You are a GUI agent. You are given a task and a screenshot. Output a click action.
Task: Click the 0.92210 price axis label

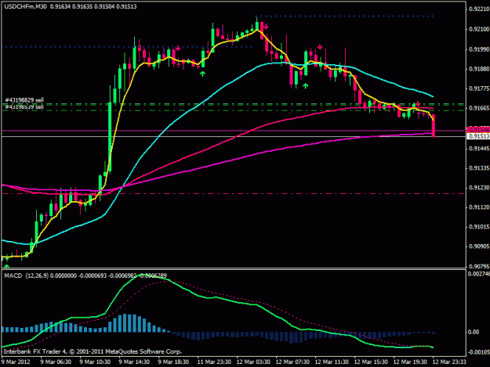click(479, 9)
